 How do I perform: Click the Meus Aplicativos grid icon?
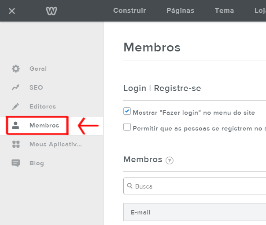(x=16, y=144)
